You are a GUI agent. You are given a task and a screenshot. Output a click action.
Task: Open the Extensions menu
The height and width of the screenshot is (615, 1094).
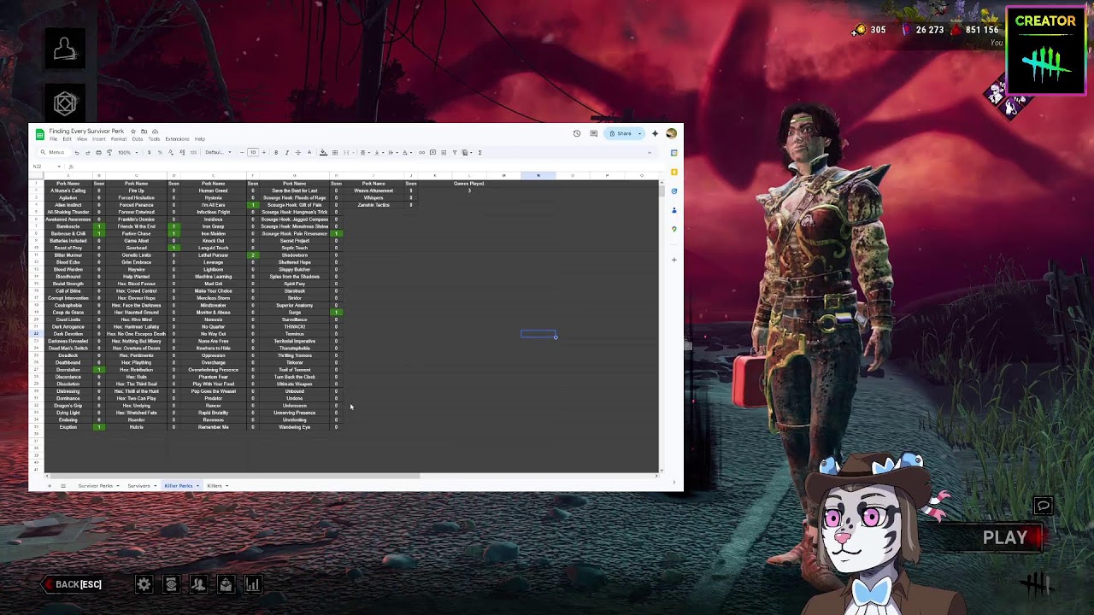pyautogui.click(x=177, y=139)
